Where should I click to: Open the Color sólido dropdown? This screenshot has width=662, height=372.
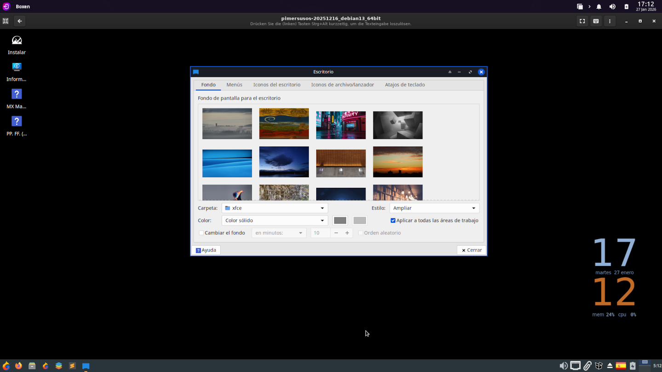click(274, 220)
